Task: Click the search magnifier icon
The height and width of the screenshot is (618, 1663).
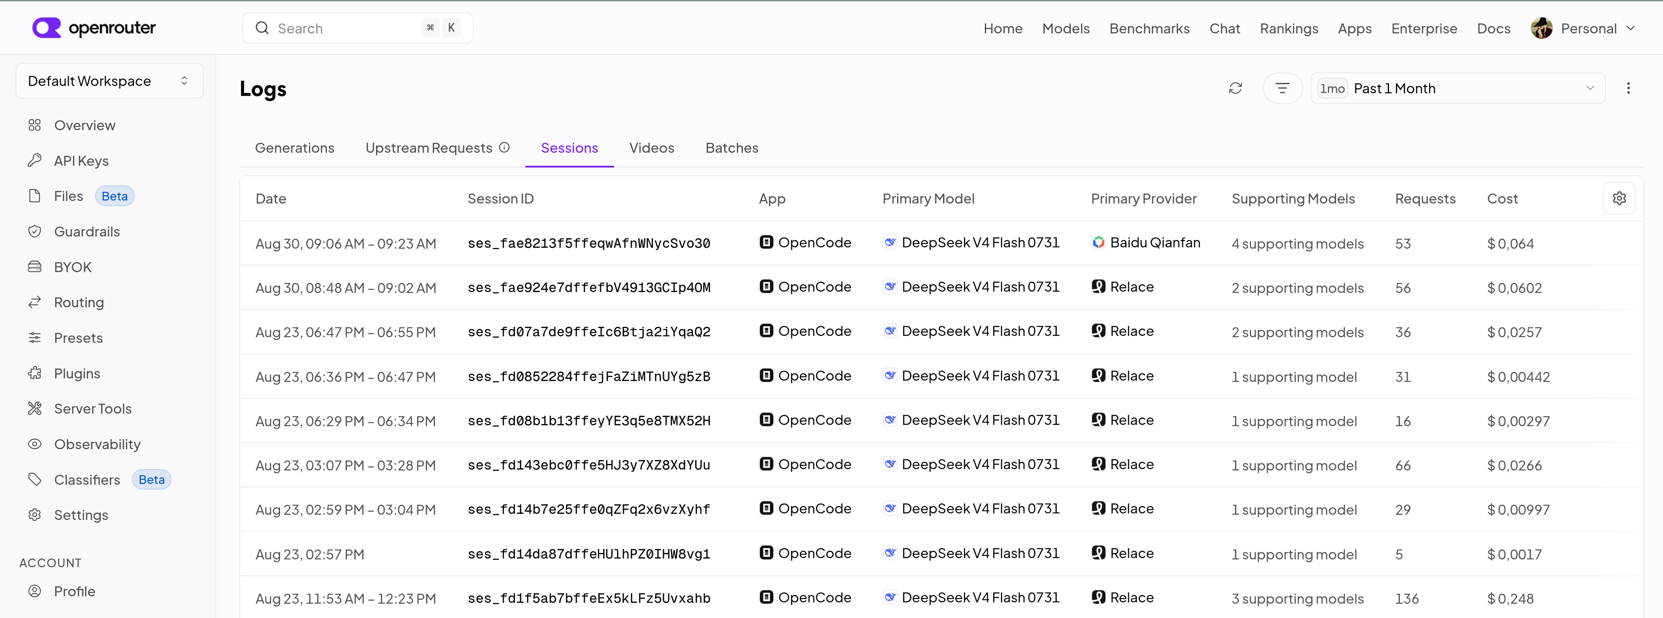Action: 262,28
